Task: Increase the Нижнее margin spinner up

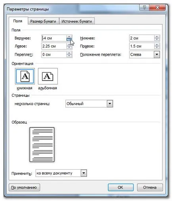Action: click(157, 37)
